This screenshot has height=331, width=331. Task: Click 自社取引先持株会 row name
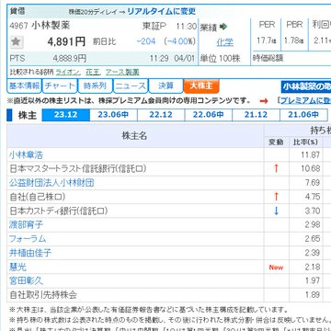(43, 295)
